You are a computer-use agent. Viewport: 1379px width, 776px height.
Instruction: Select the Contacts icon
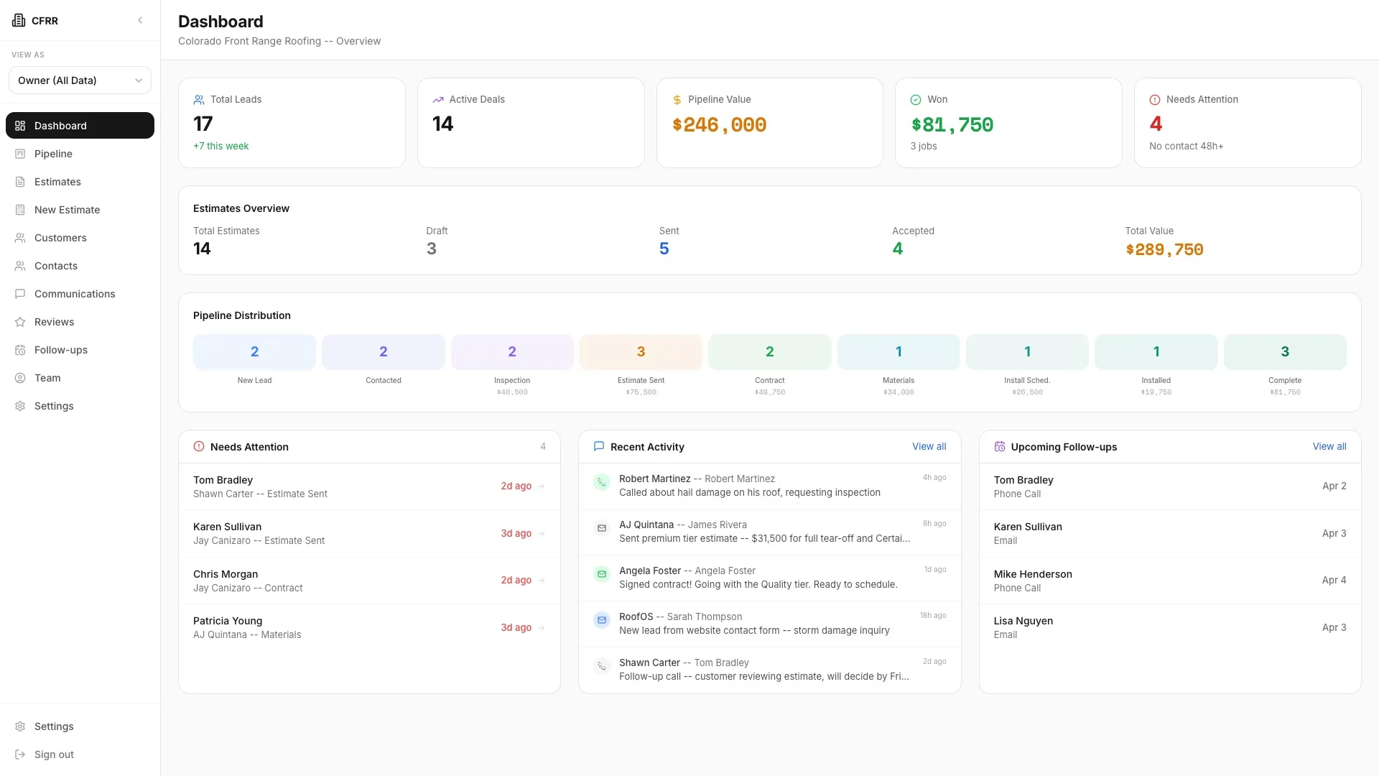pos(19,265)
